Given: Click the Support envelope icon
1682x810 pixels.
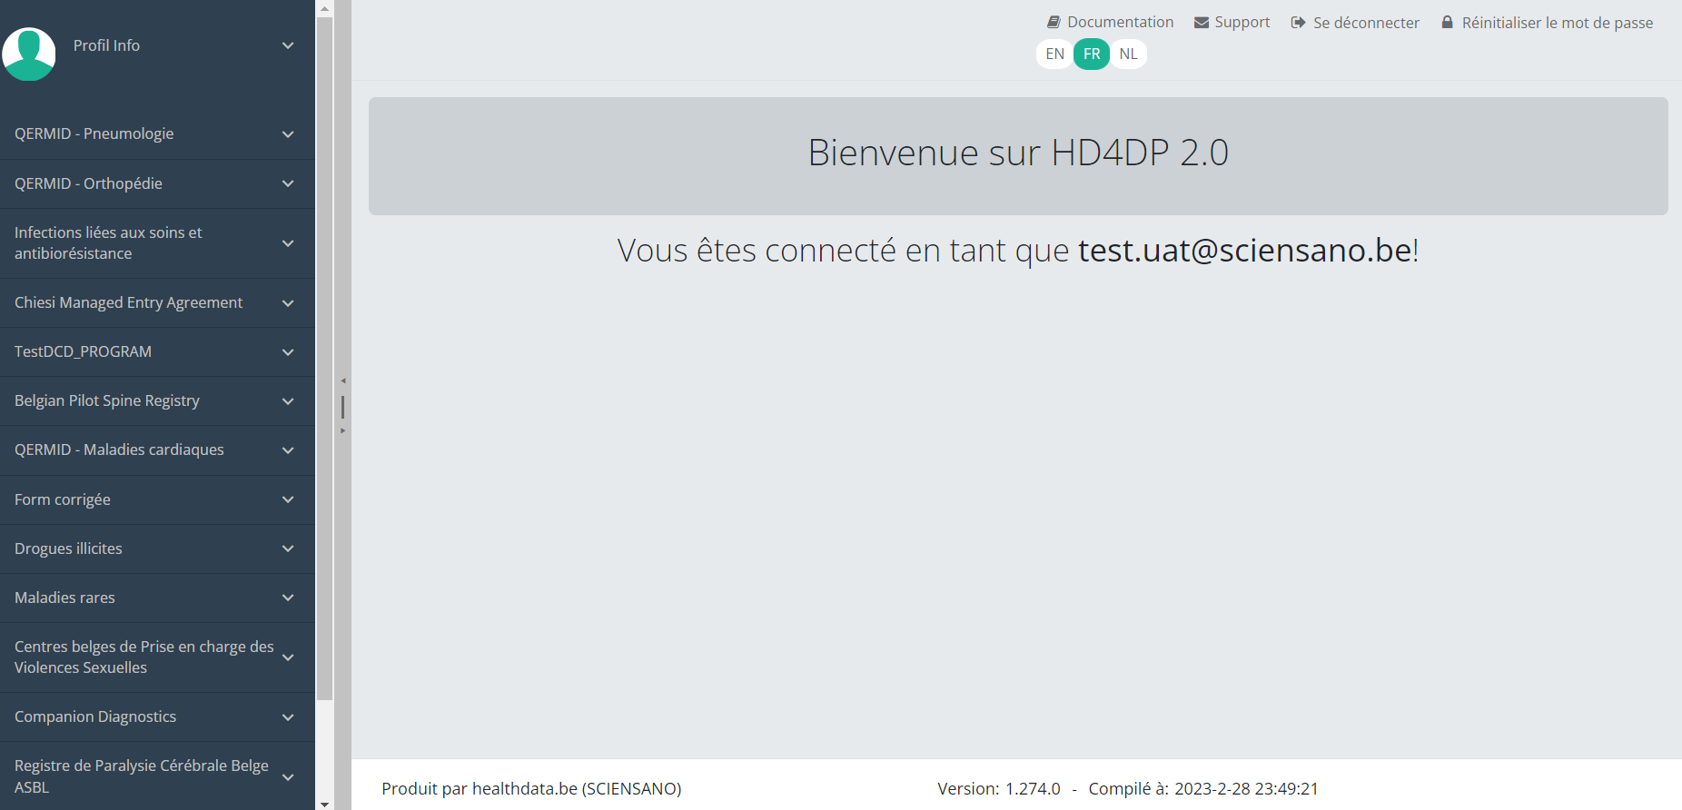Looking at the screenshot, I should [x=1201, y=23].
